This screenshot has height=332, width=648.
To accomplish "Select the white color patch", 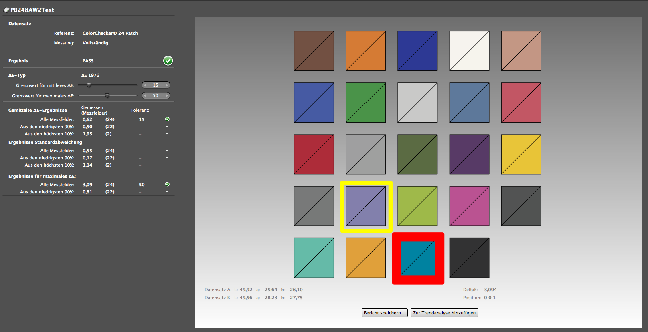I will click(469, 51).
